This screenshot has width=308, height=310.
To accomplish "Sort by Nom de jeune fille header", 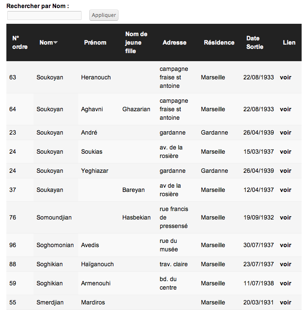I will click(136, 42).
